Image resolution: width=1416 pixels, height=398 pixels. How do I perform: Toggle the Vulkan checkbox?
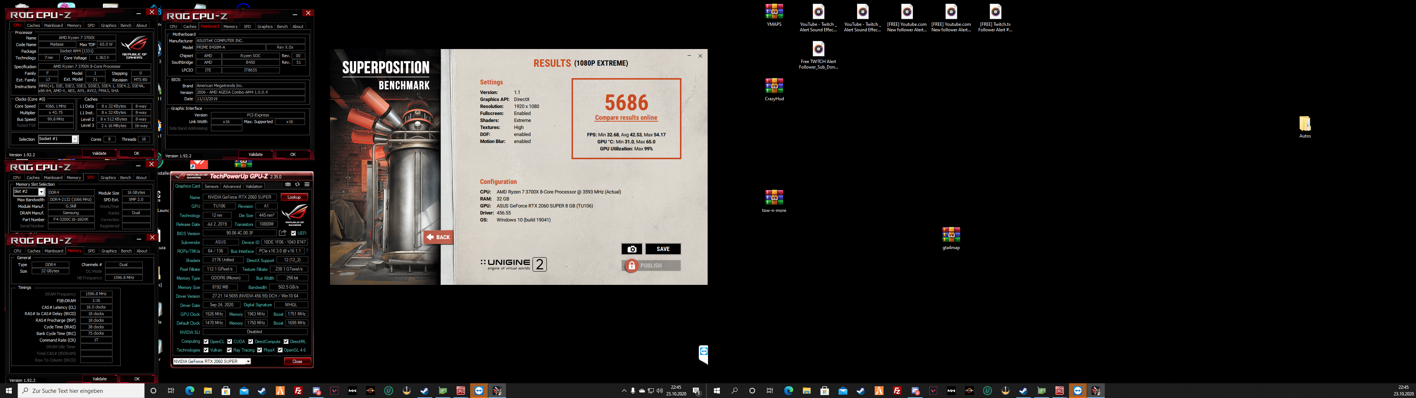tap(206, 350)
